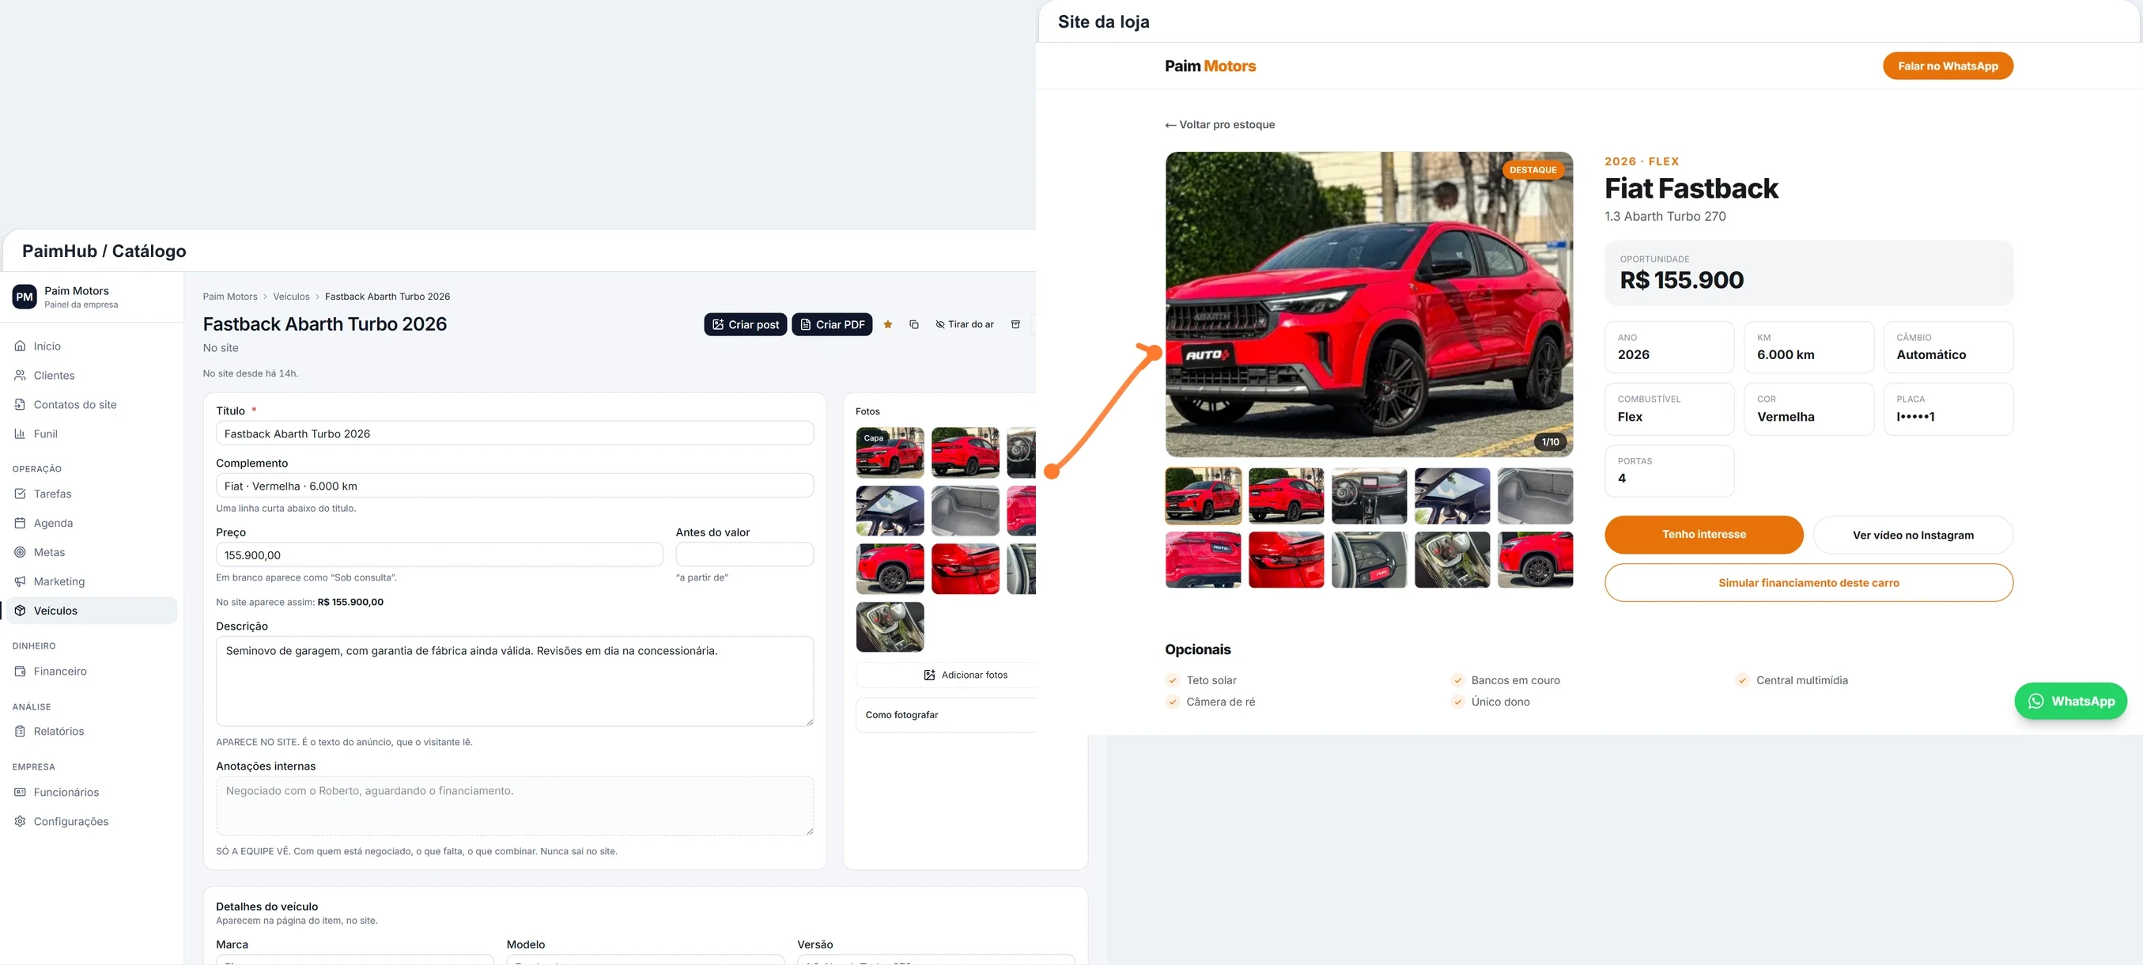Image resolution: width=2143 pixels, height=965 pixels.
Task: Click the floating green WhatsApp button
Action: click(2070, 702)
